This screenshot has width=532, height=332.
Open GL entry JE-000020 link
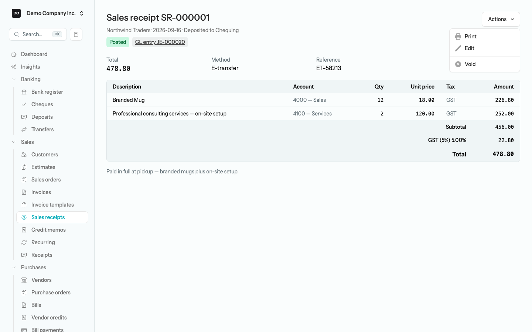tap(160, 42)
